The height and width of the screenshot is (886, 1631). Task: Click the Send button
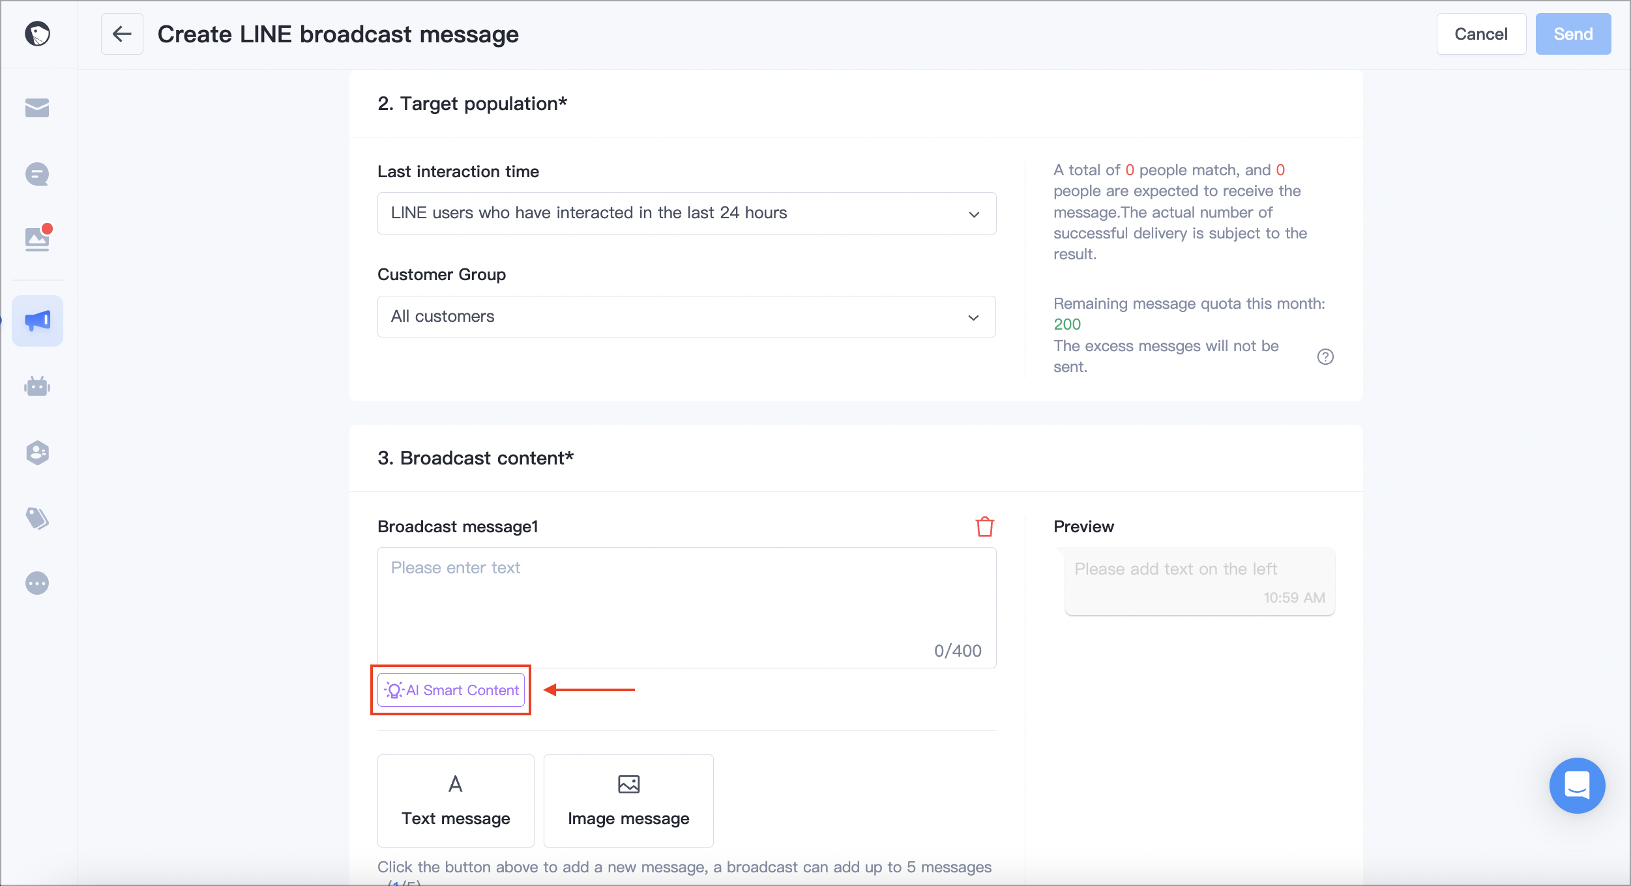[1573, 33]
